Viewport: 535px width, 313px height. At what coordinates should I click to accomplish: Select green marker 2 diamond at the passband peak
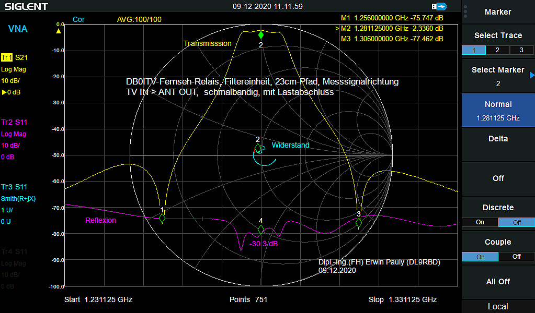(261, 35)
